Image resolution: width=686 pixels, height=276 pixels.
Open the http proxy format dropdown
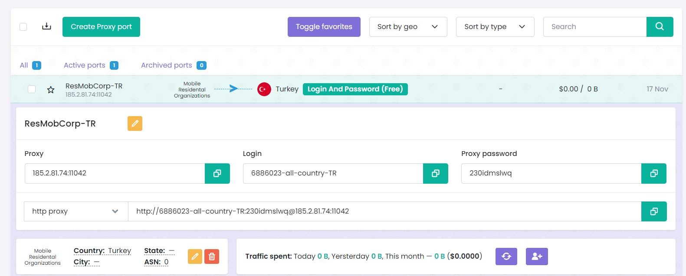(76, 211)
